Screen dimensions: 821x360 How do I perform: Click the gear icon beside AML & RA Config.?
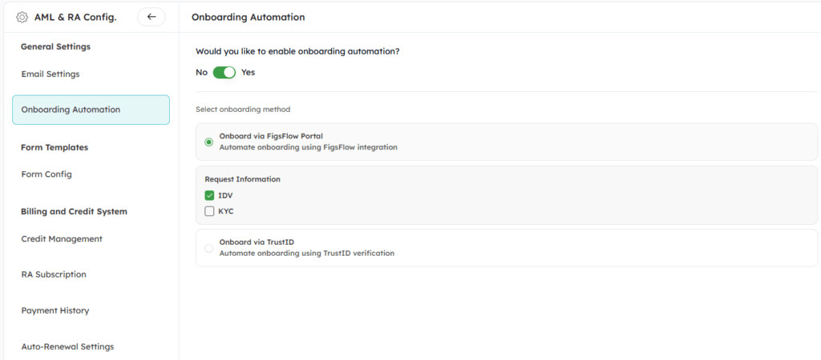(x=22, y=18)
